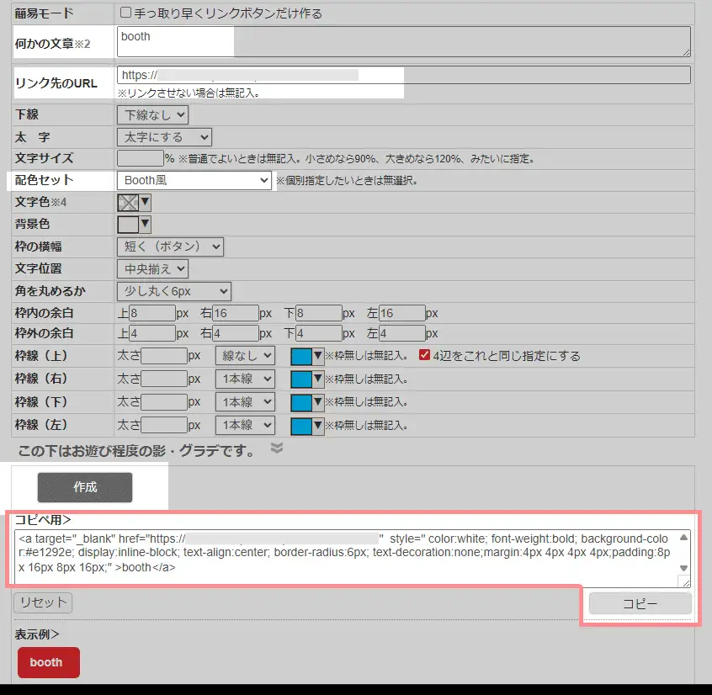Open the background color (背景色) picker swatch
Screen dimensions: 712x695
point(133,224)
